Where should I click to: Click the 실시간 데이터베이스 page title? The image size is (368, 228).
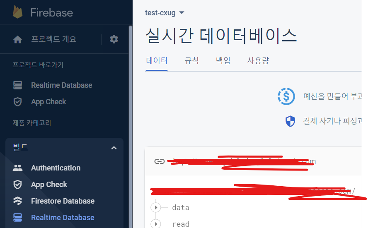click(221, 36)
